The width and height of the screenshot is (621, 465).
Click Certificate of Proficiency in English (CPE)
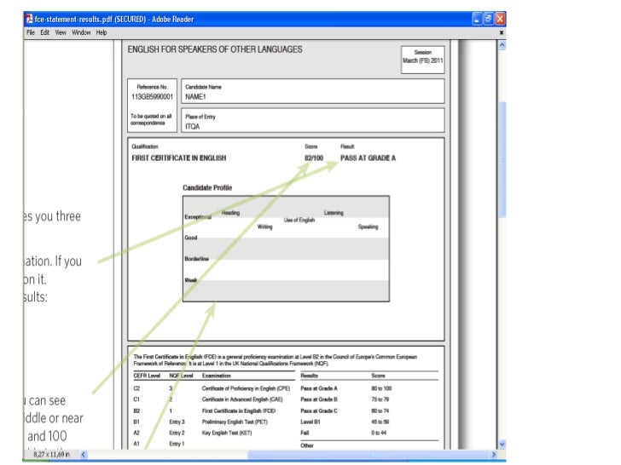[246, 388]
